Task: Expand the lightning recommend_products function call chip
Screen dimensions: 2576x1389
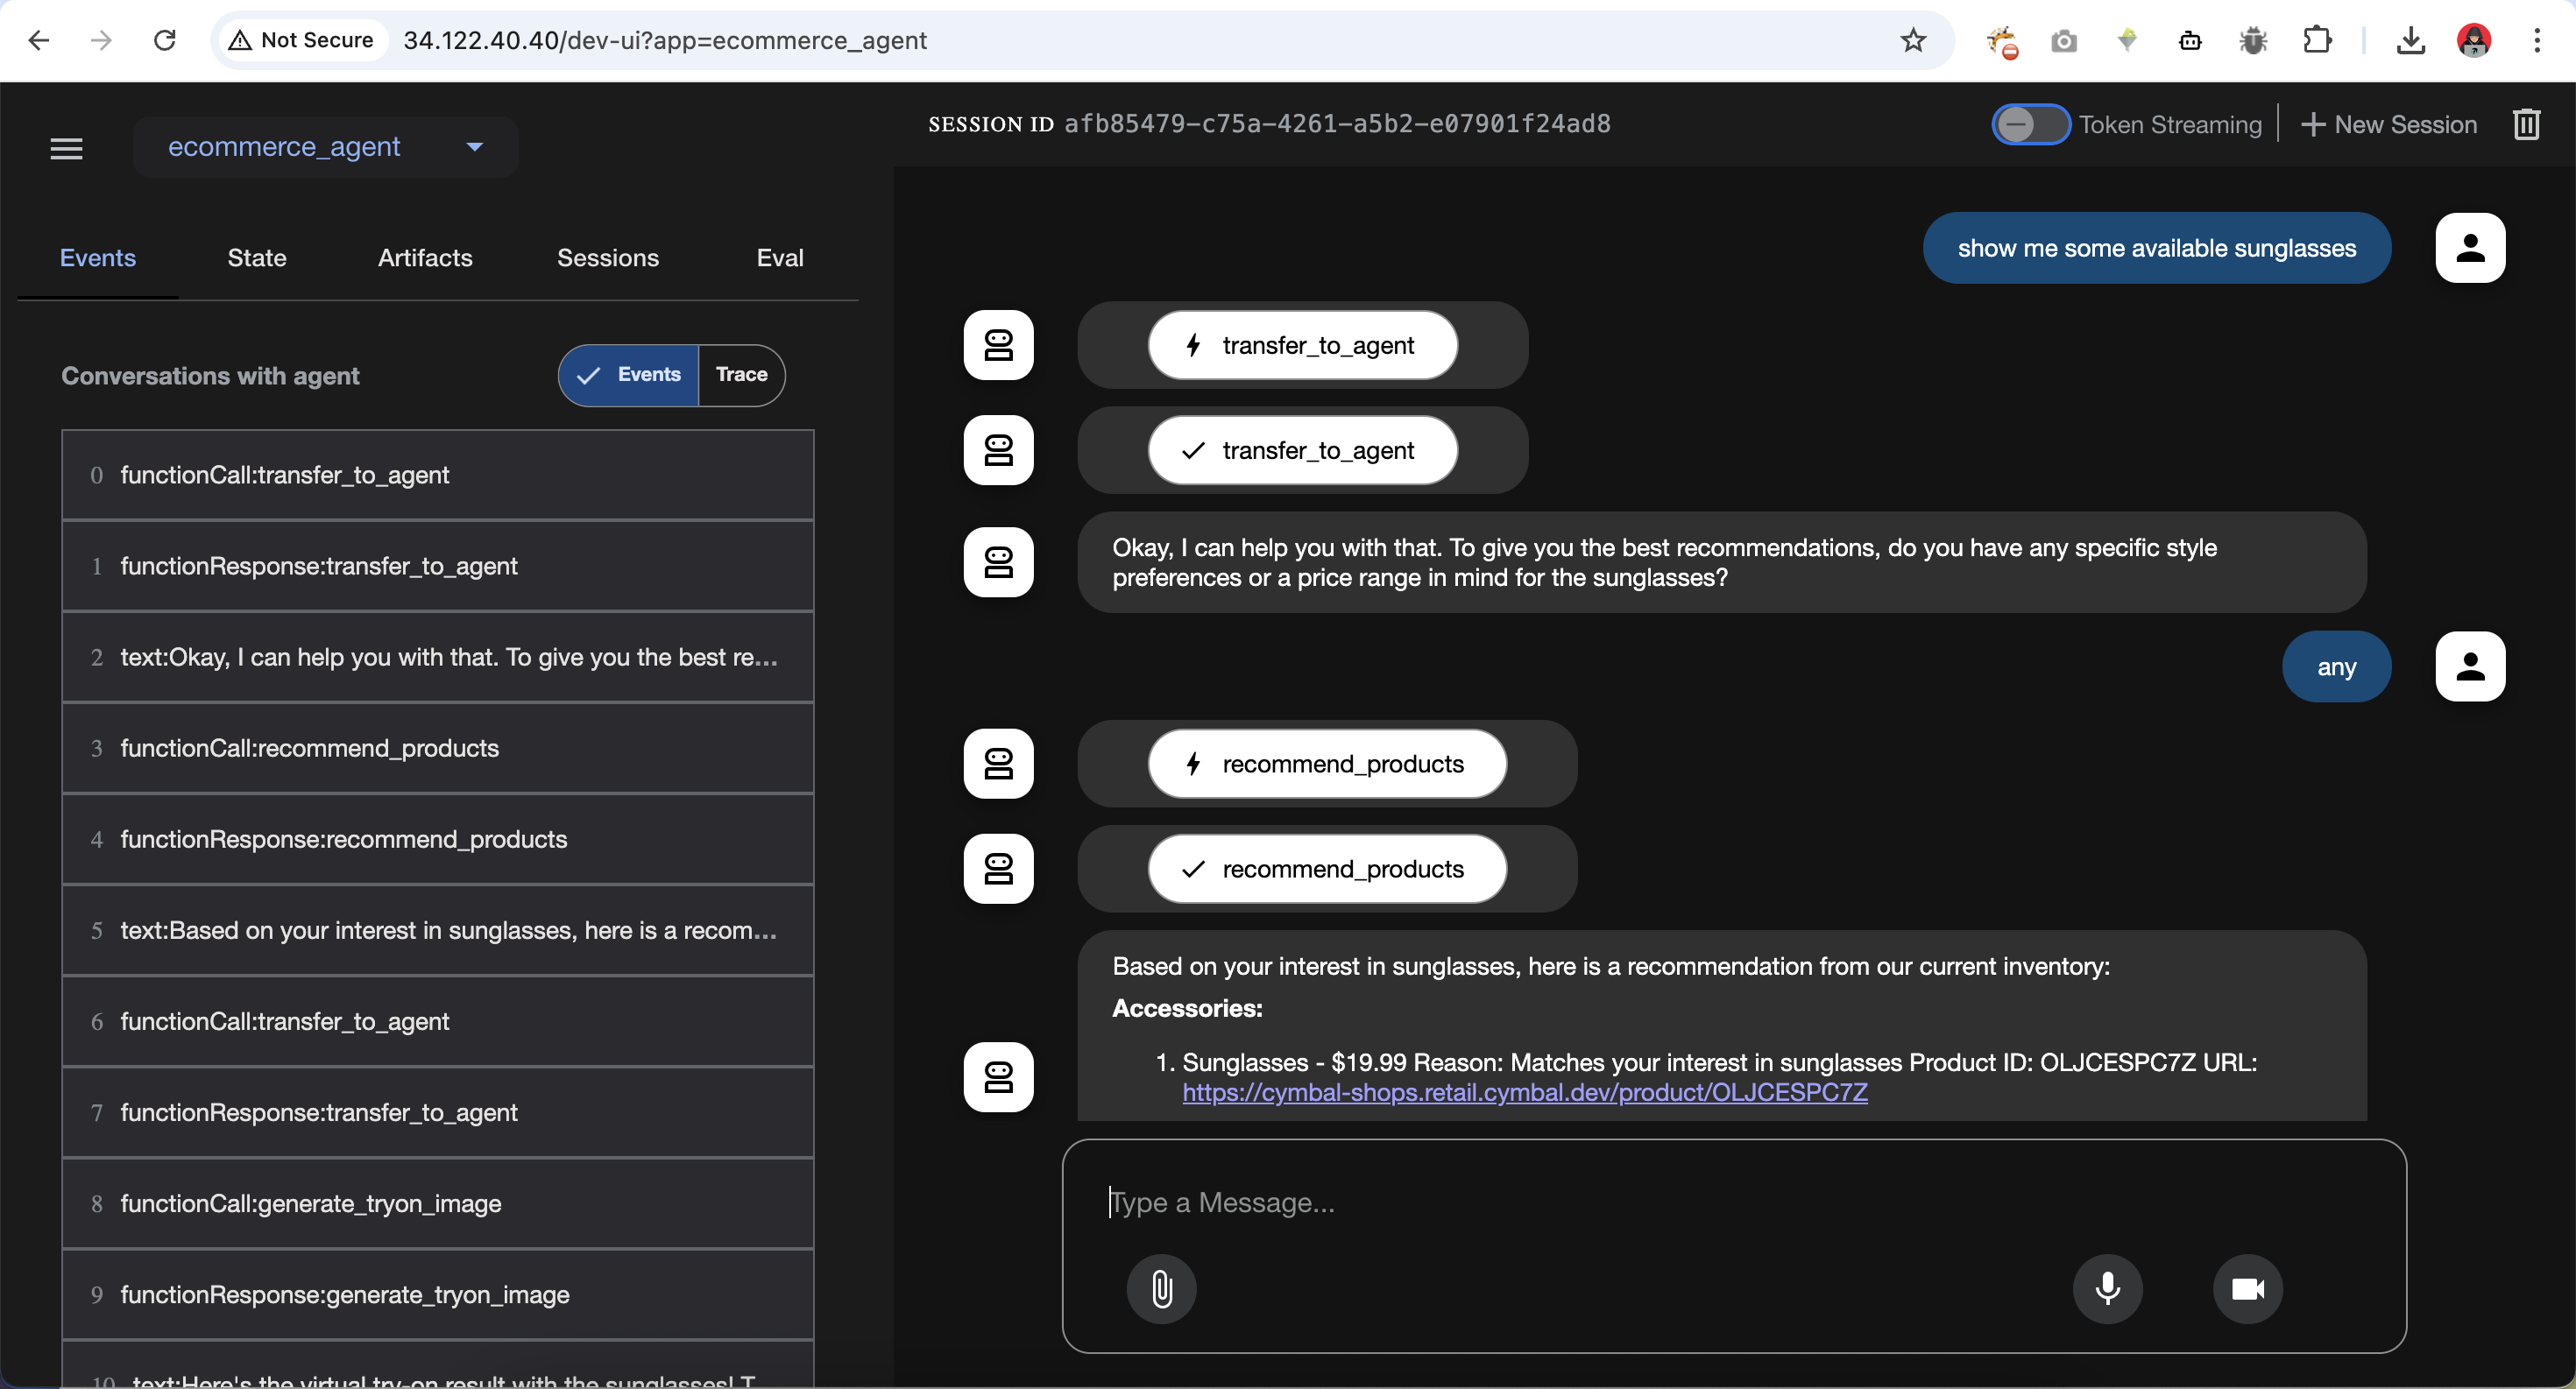Action: [x=1326, y=764]
